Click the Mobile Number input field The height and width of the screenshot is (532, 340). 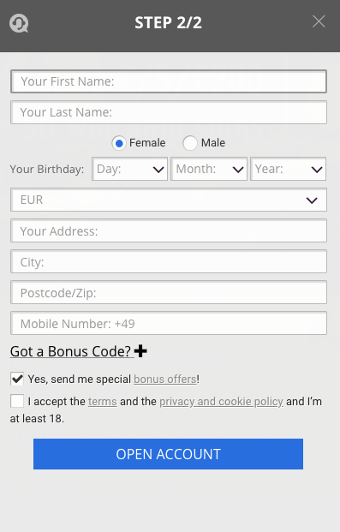(x=169, y=323)
